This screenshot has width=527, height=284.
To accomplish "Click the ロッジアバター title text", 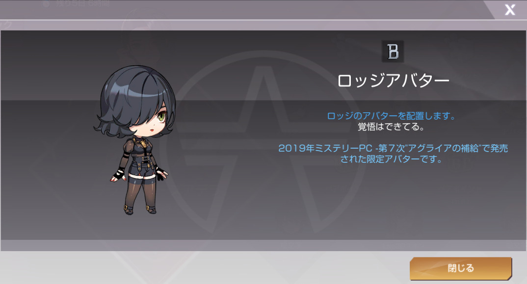I will pos(393,81).
